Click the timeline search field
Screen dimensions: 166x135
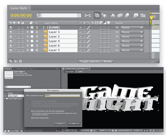point(59,15)
